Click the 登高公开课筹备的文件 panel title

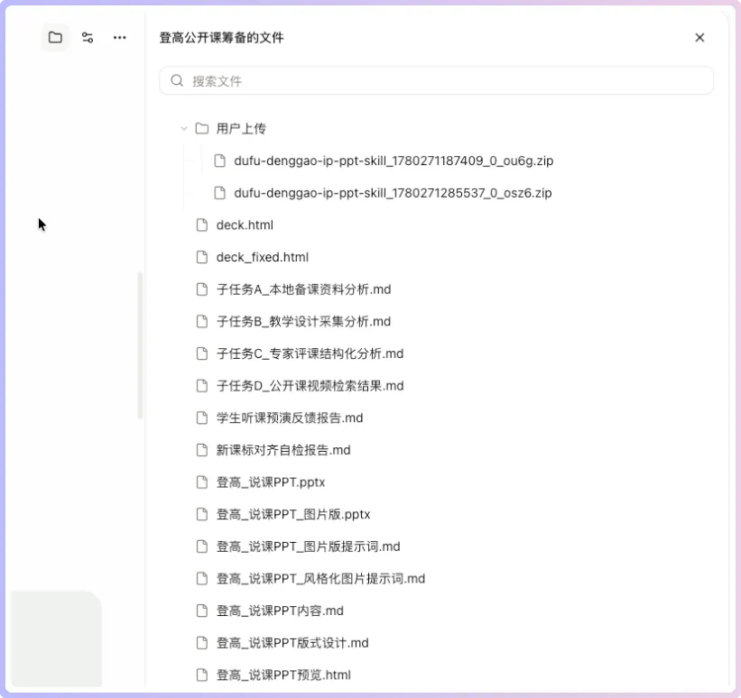coord(222,37)
